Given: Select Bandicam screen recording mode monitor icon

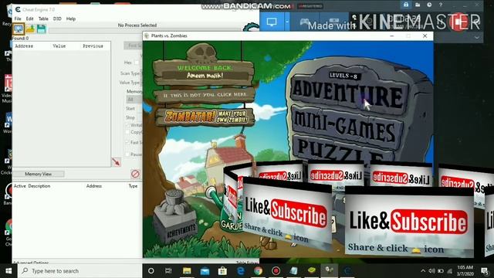Looking at the screenshot, I should [272, 22].
